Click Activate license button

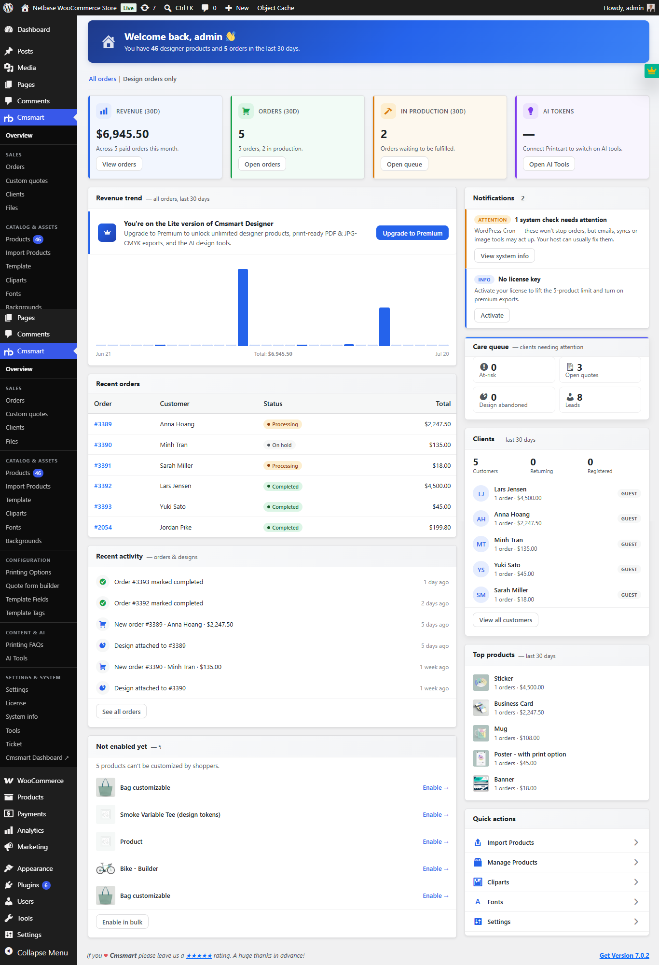coord(492,315)
